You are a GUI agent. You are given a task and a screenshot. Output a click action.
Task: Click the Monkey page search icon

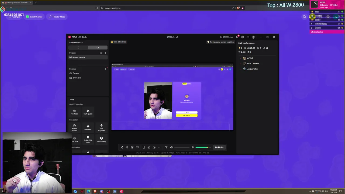(305, 17)
